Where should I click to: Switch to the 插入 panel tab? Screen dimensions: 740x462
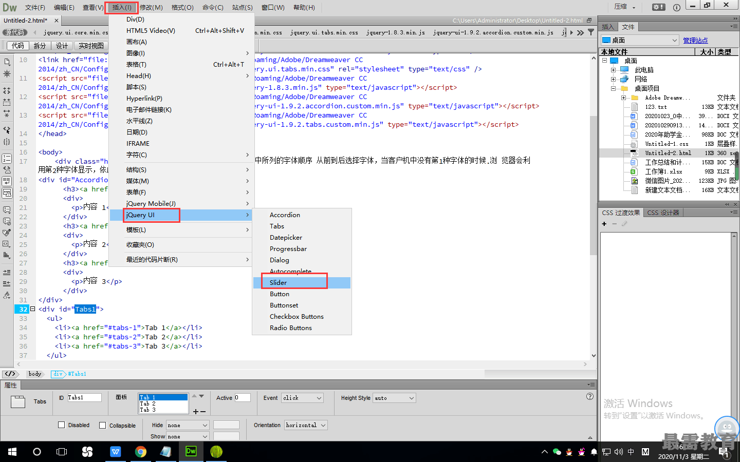point(608,27)
